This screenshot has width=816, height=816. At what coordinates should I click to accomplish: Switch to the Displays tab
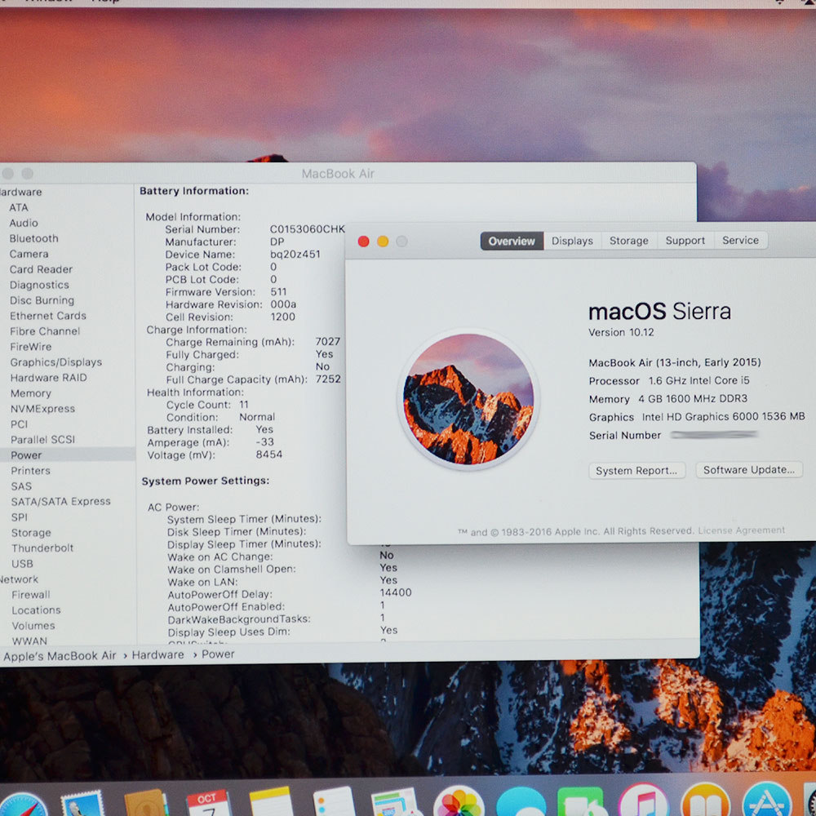tap(573, 241)
